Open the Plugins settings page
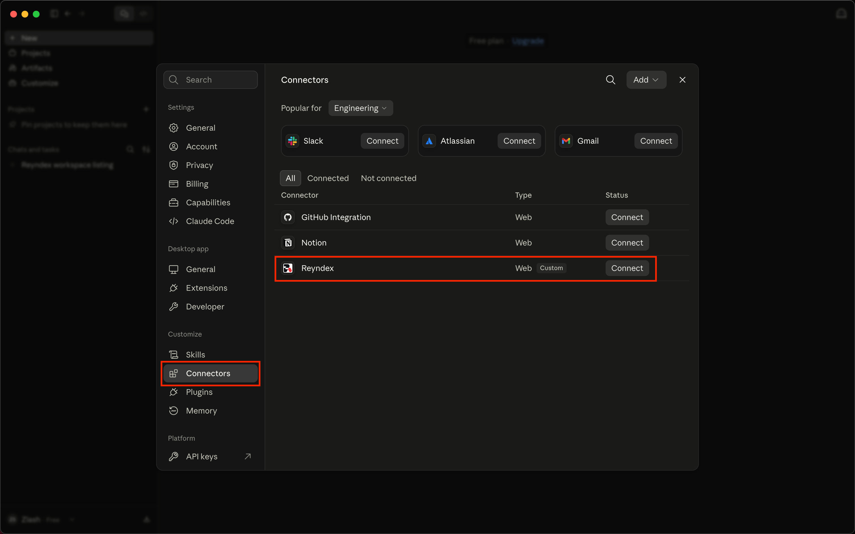Image resolution: width=855 pixels, height=534 pixels. (210, 392)
